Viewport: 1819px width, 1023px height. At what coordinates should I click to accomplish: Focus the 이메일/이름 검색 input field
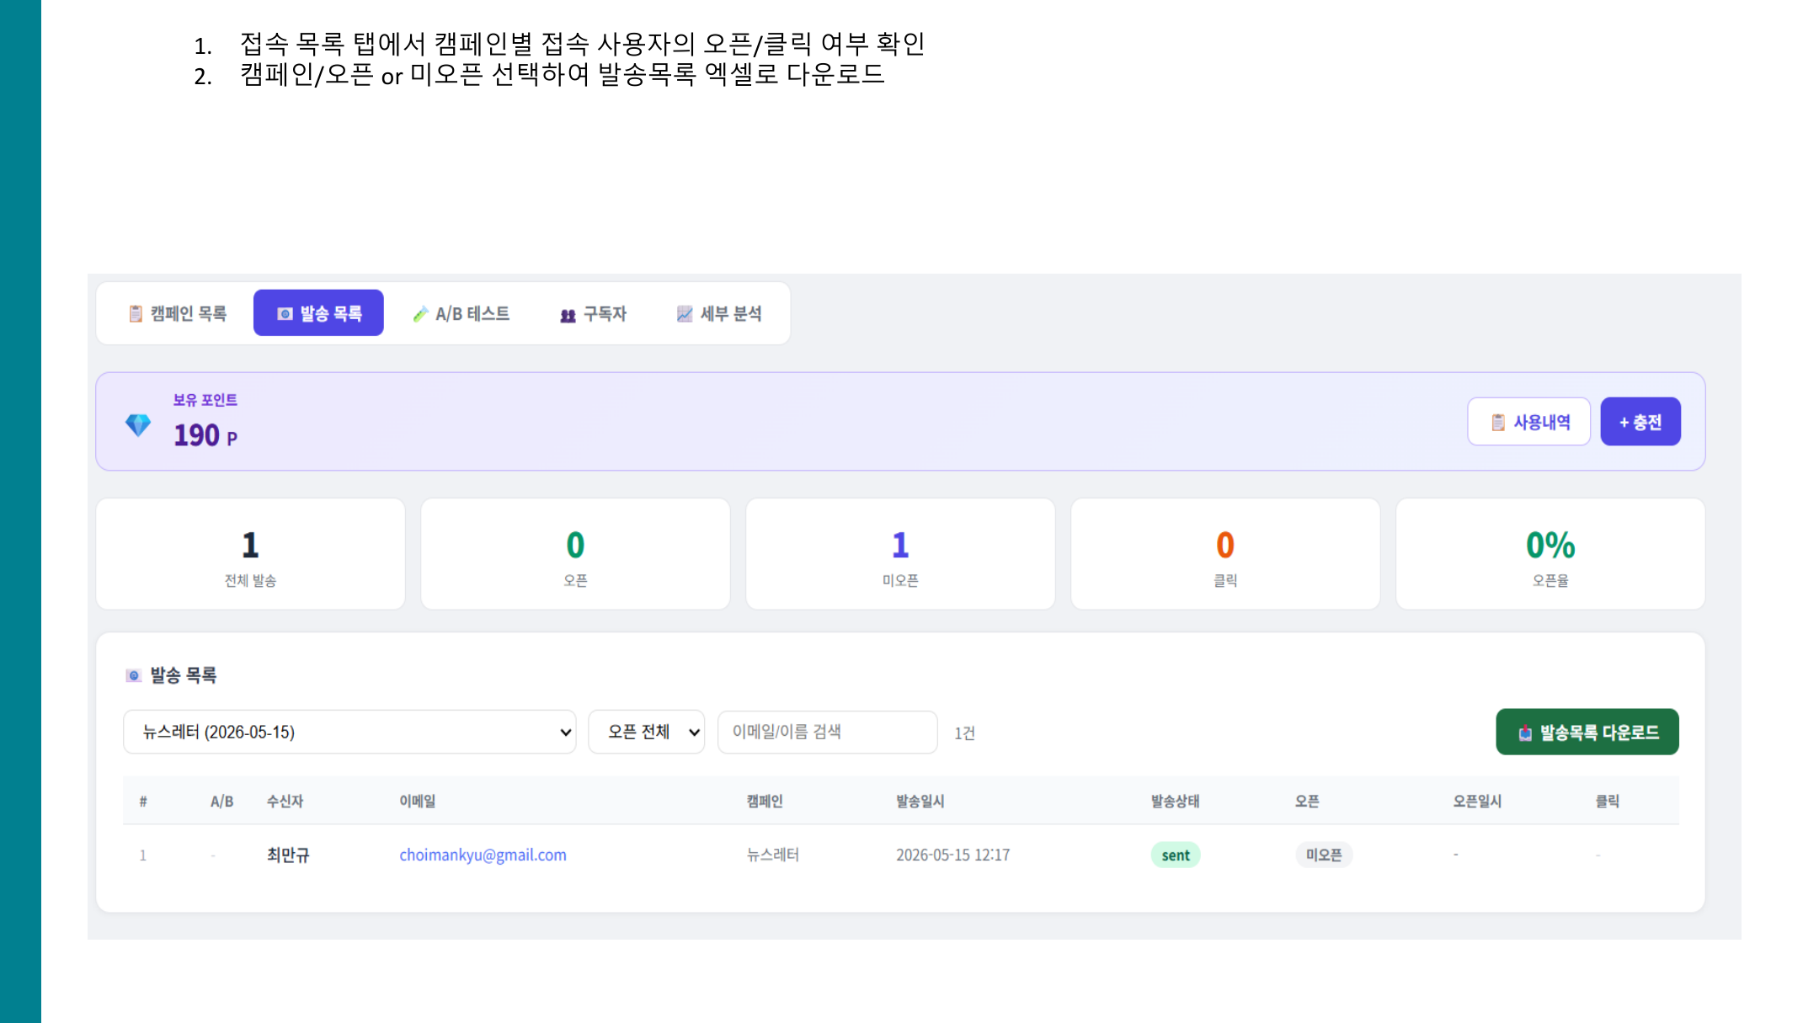pyautogui.click(x=827, y=732)
